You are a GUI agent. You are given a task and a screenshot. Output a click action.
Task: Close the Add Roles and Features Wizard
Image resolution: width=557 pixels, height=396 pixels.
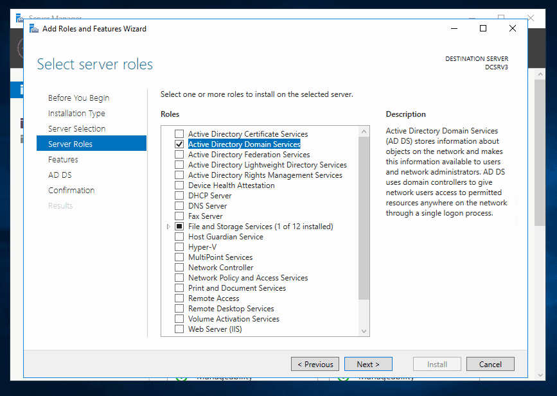coord(512,28)
